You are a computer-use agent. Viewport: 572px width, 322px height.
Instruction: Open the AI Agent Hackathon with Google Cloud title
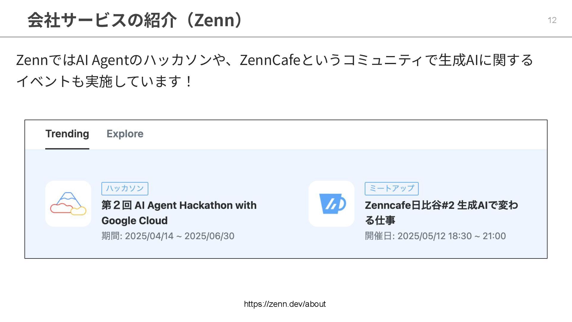(x=179, y=205)
